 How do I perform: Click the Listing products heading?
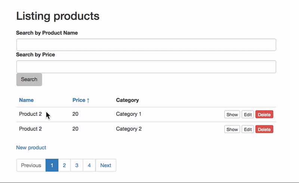58,16
